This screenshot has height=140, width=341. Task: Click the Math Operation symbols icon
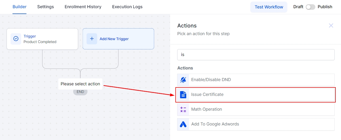pos(183,109)
